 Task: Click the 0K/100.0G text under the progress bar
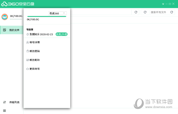33,19
